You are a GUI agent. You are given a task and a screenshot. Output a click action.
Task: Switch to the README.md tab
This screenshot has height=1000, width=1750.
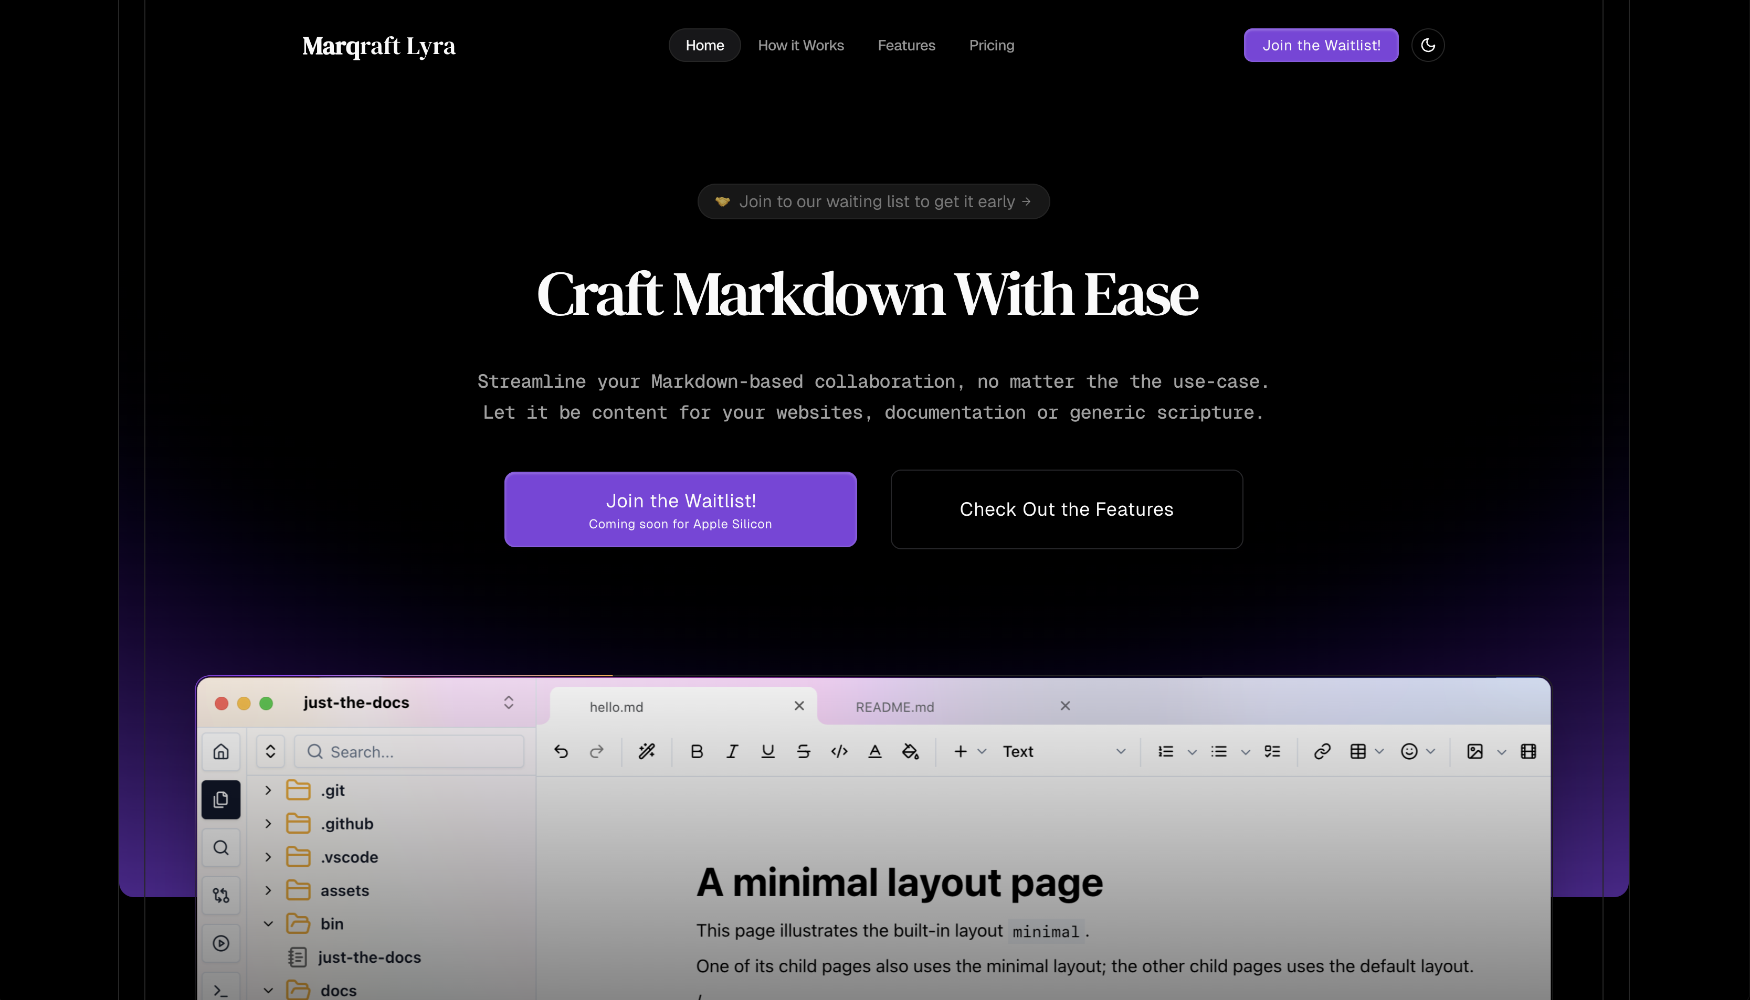pos(894,707)
